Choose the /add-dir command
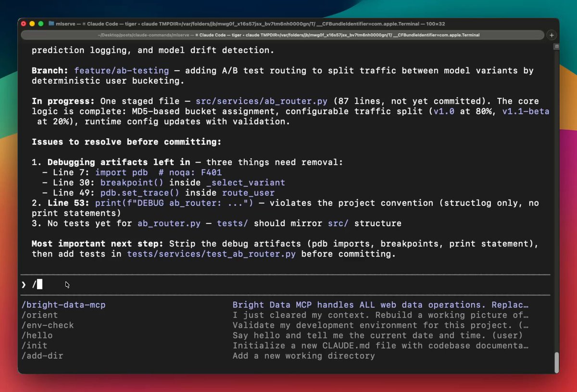 coord(42,356)
